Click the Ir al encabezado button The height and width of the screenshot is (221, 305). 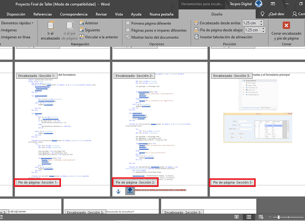click(50, 30)
